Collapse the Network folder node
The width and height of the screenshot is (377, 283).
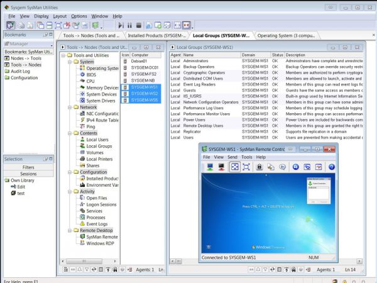click(x=70, y=108)
